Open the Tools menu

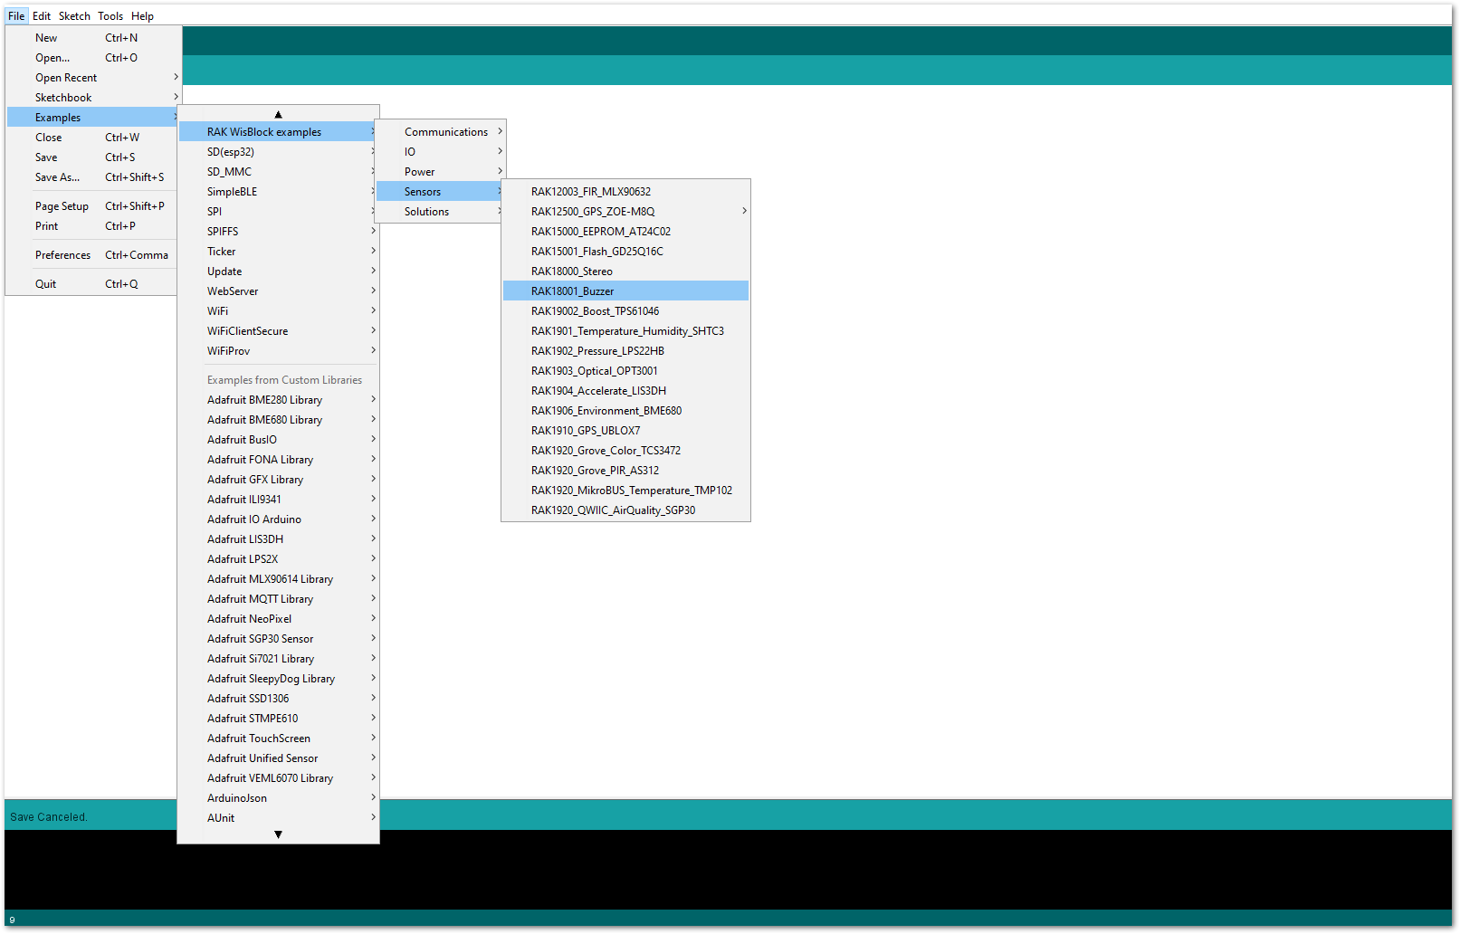point(110,15)
